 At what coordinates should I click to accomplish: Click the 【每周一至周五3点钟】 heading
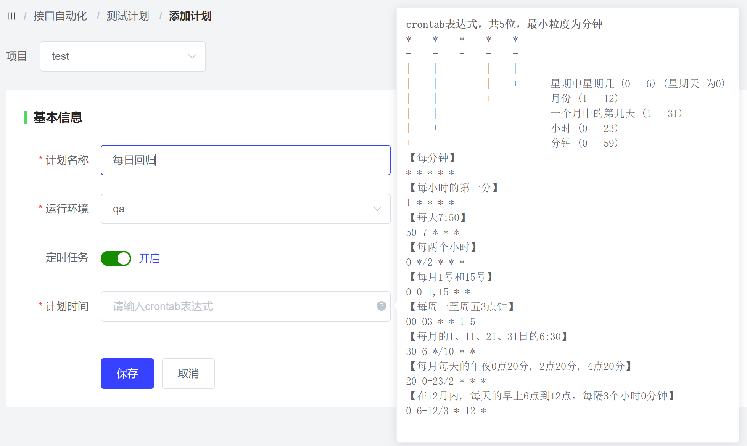pyautogui.click(x=462, y=306)
